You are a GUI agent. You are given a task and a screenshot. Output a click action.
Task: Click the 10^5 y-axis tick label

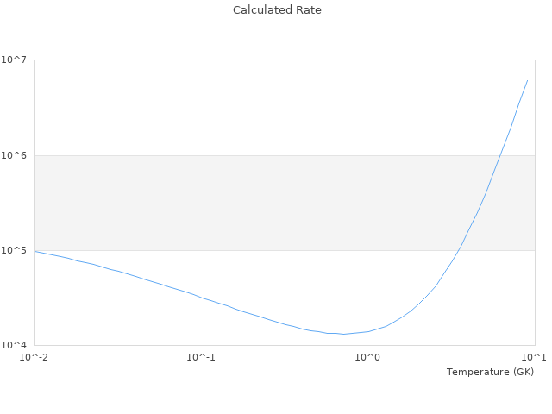16,251
